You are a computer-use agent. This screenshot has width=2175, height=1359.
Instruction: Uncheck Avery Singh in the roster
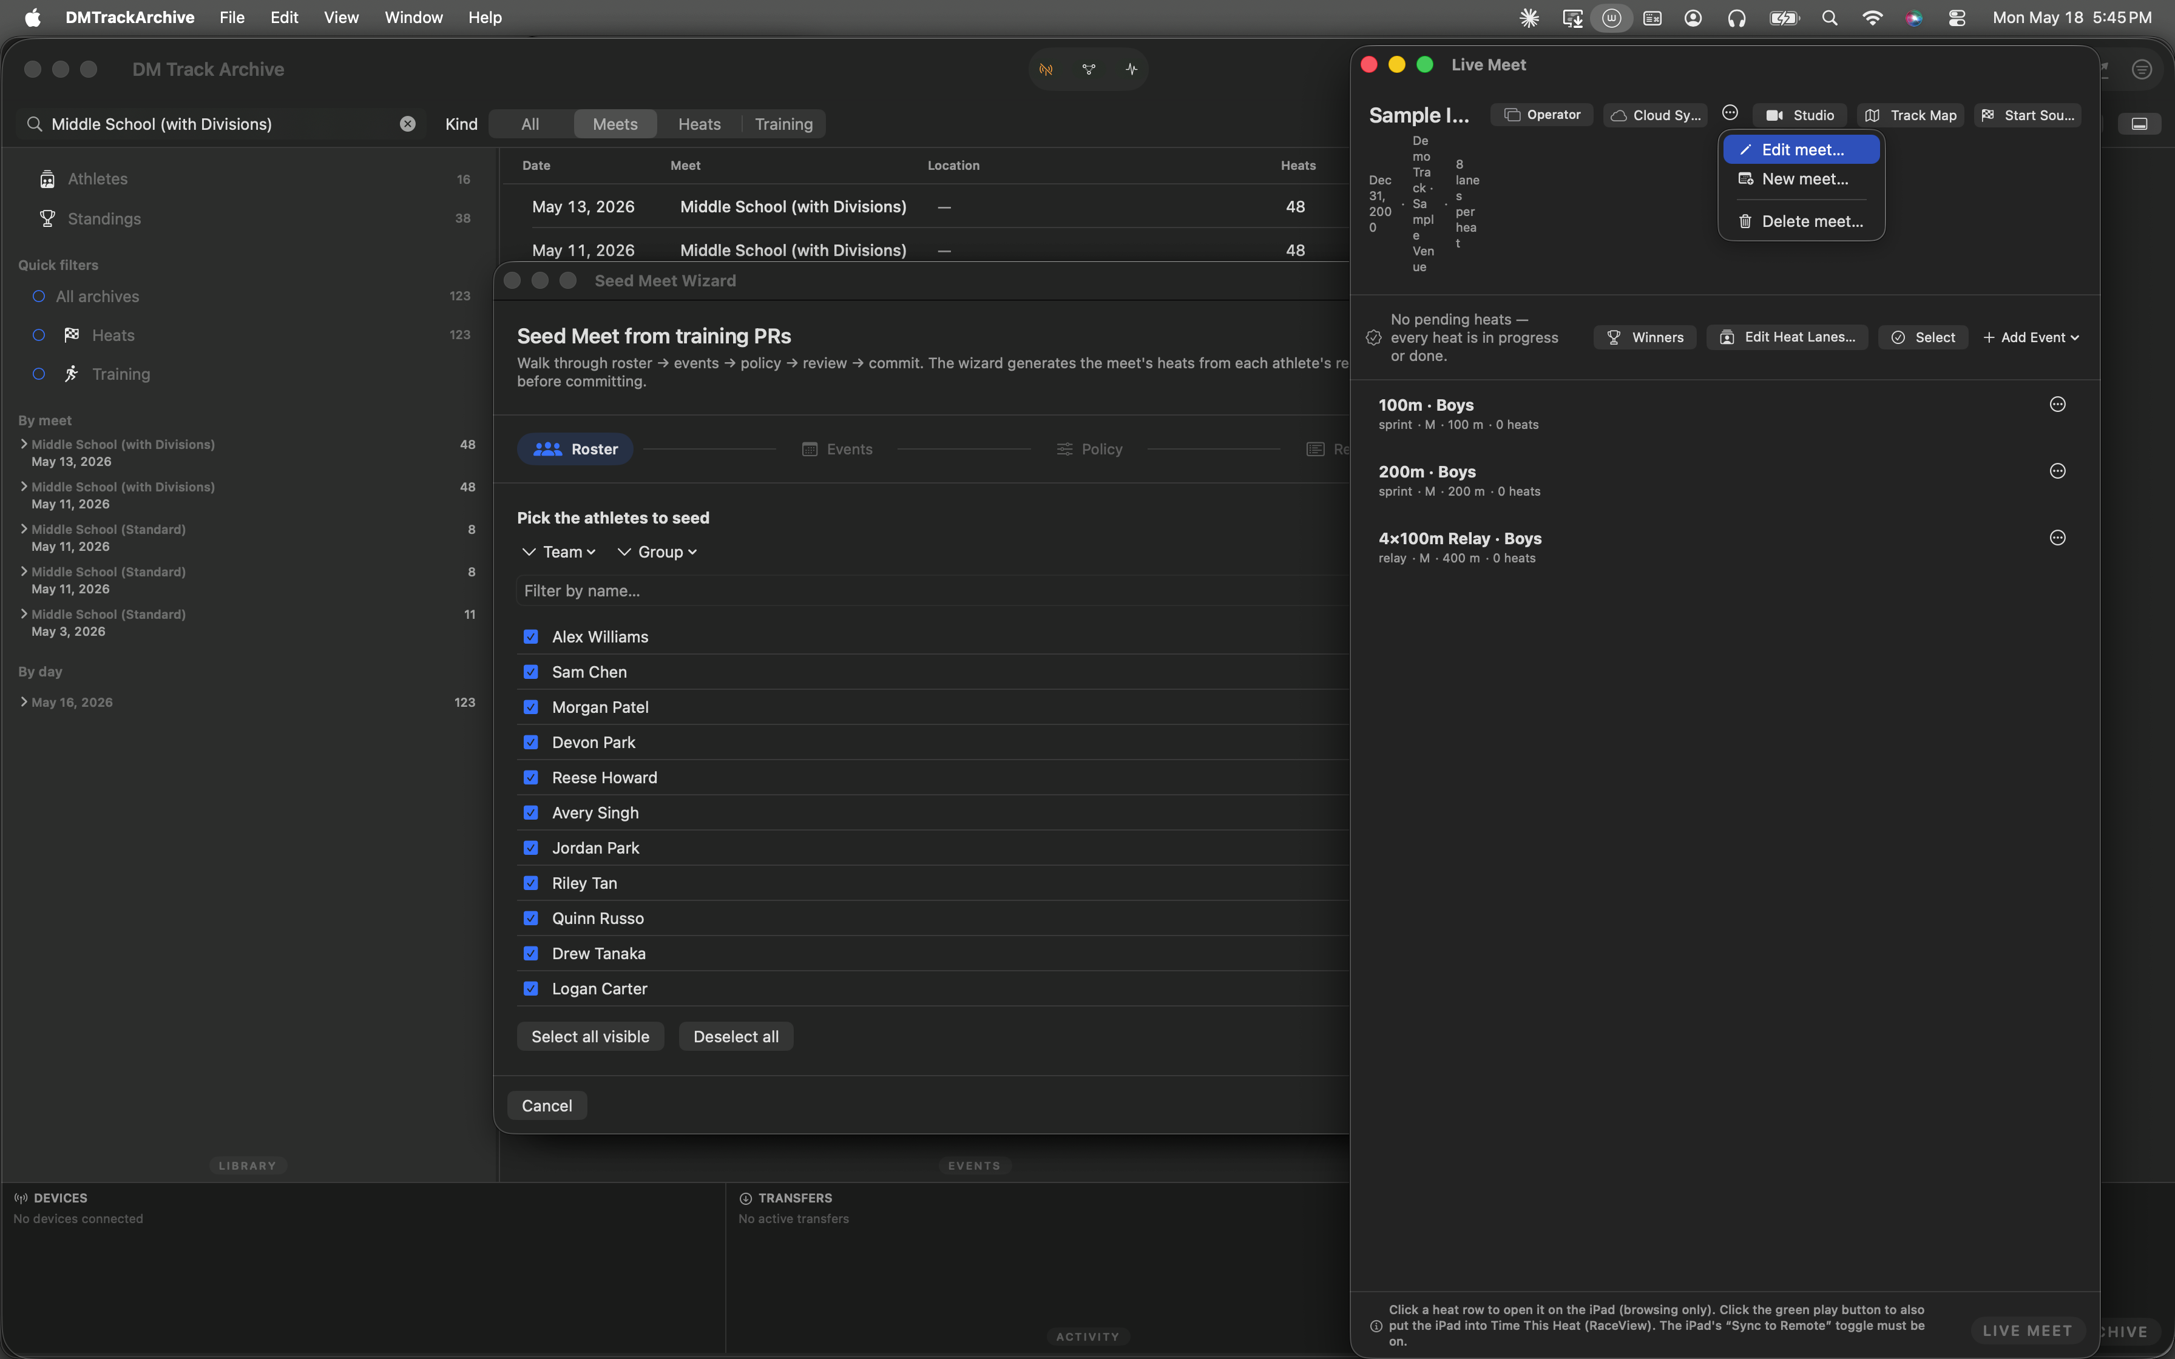point(530,812)
